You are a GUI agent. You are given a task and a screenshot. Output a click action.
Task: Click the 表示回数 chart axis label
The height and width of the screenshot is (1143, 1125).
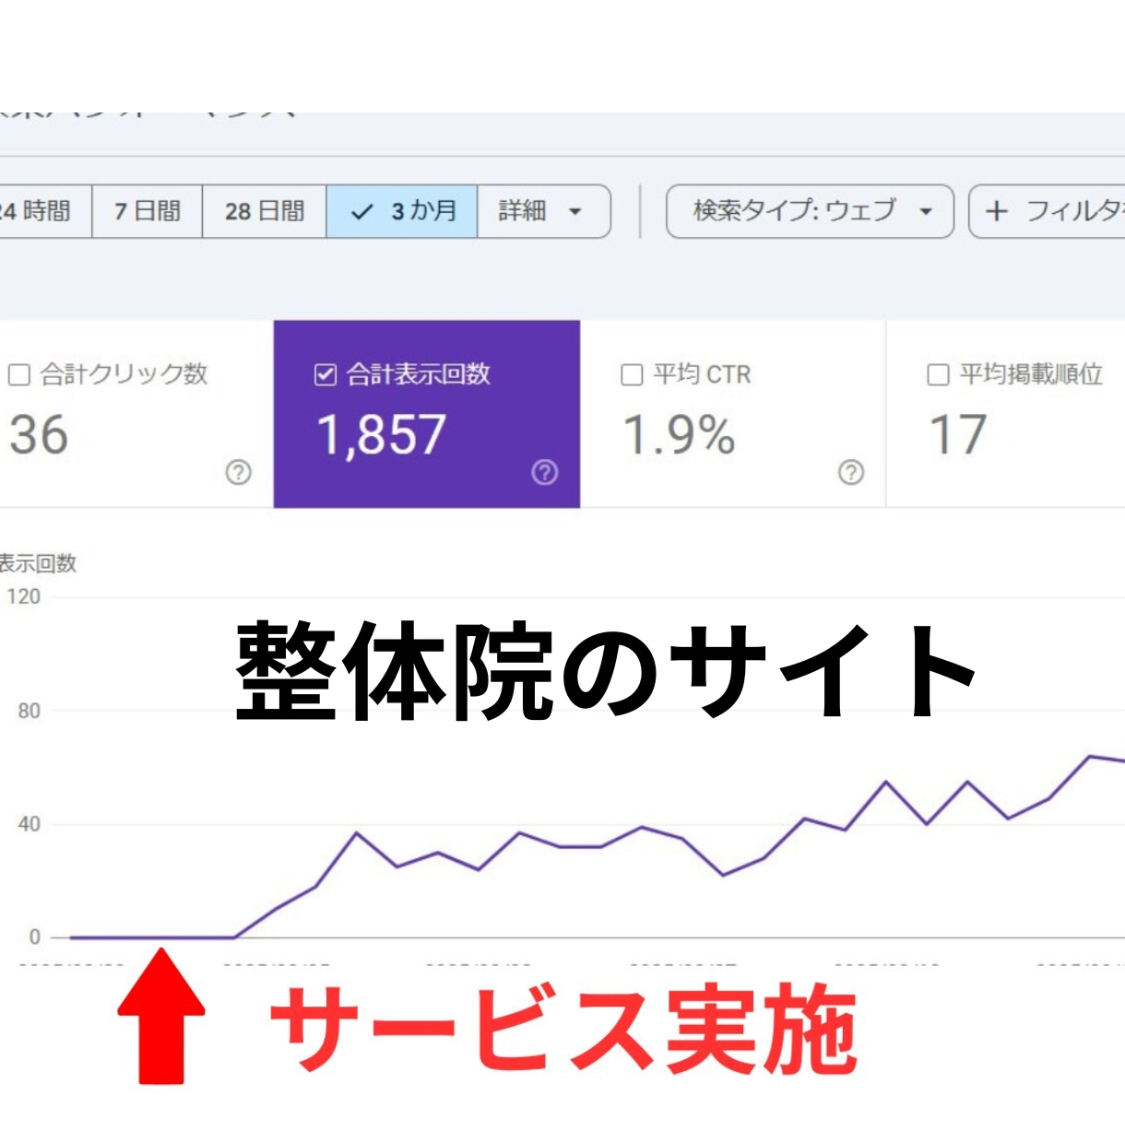coord(38,563)
